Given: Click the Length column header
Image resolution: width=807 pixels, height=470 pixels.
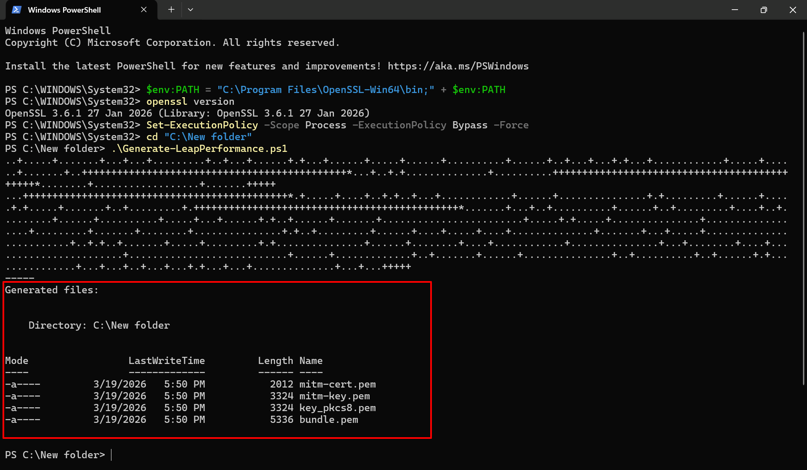Looking at the screenshot, I should click(275, 361).
